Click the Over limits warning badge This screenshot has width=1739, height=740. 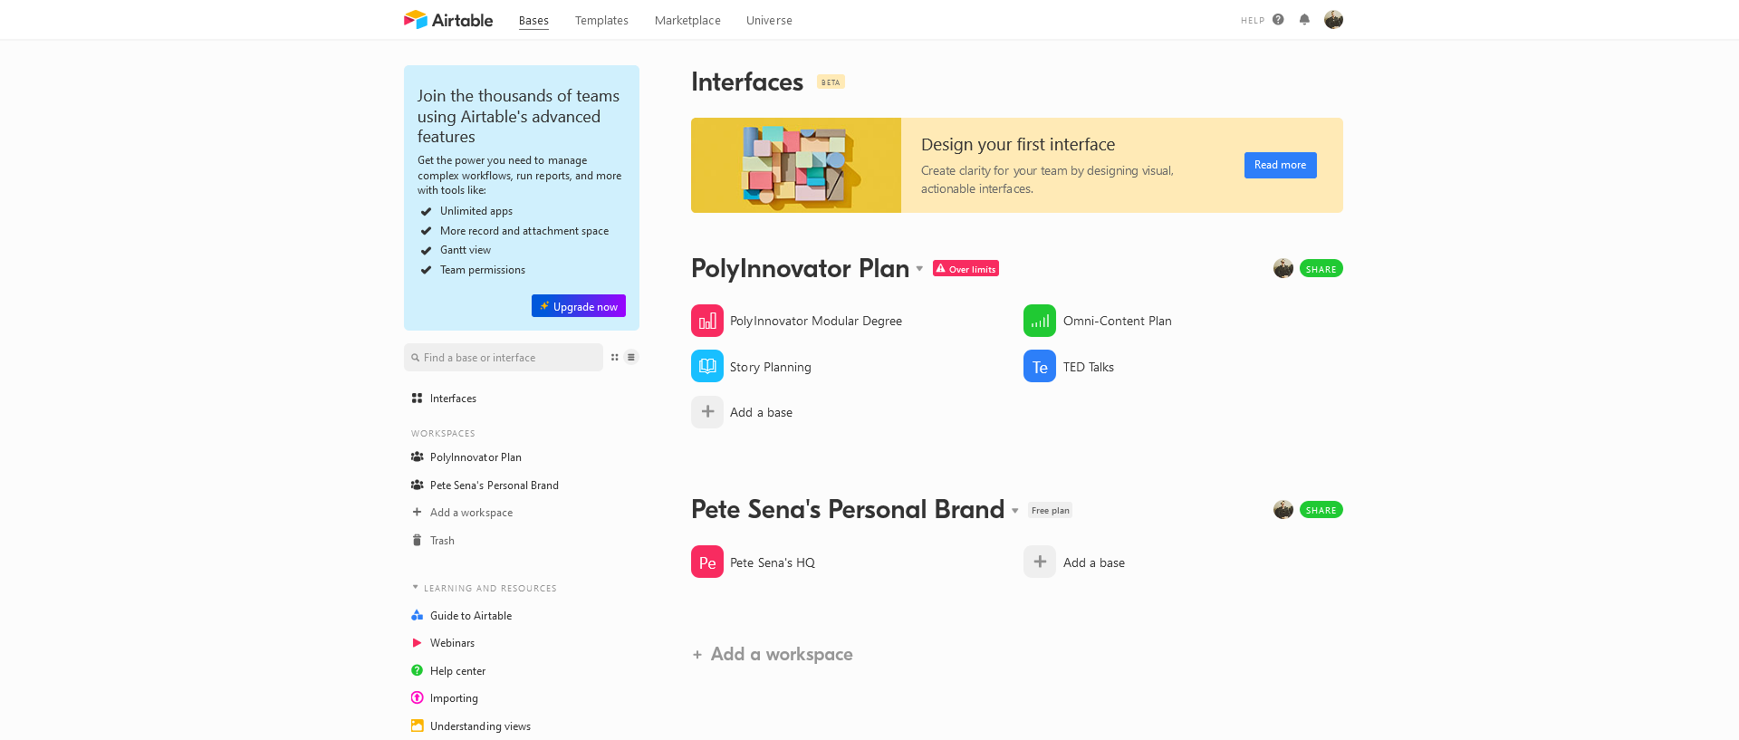tap(966, 269)
